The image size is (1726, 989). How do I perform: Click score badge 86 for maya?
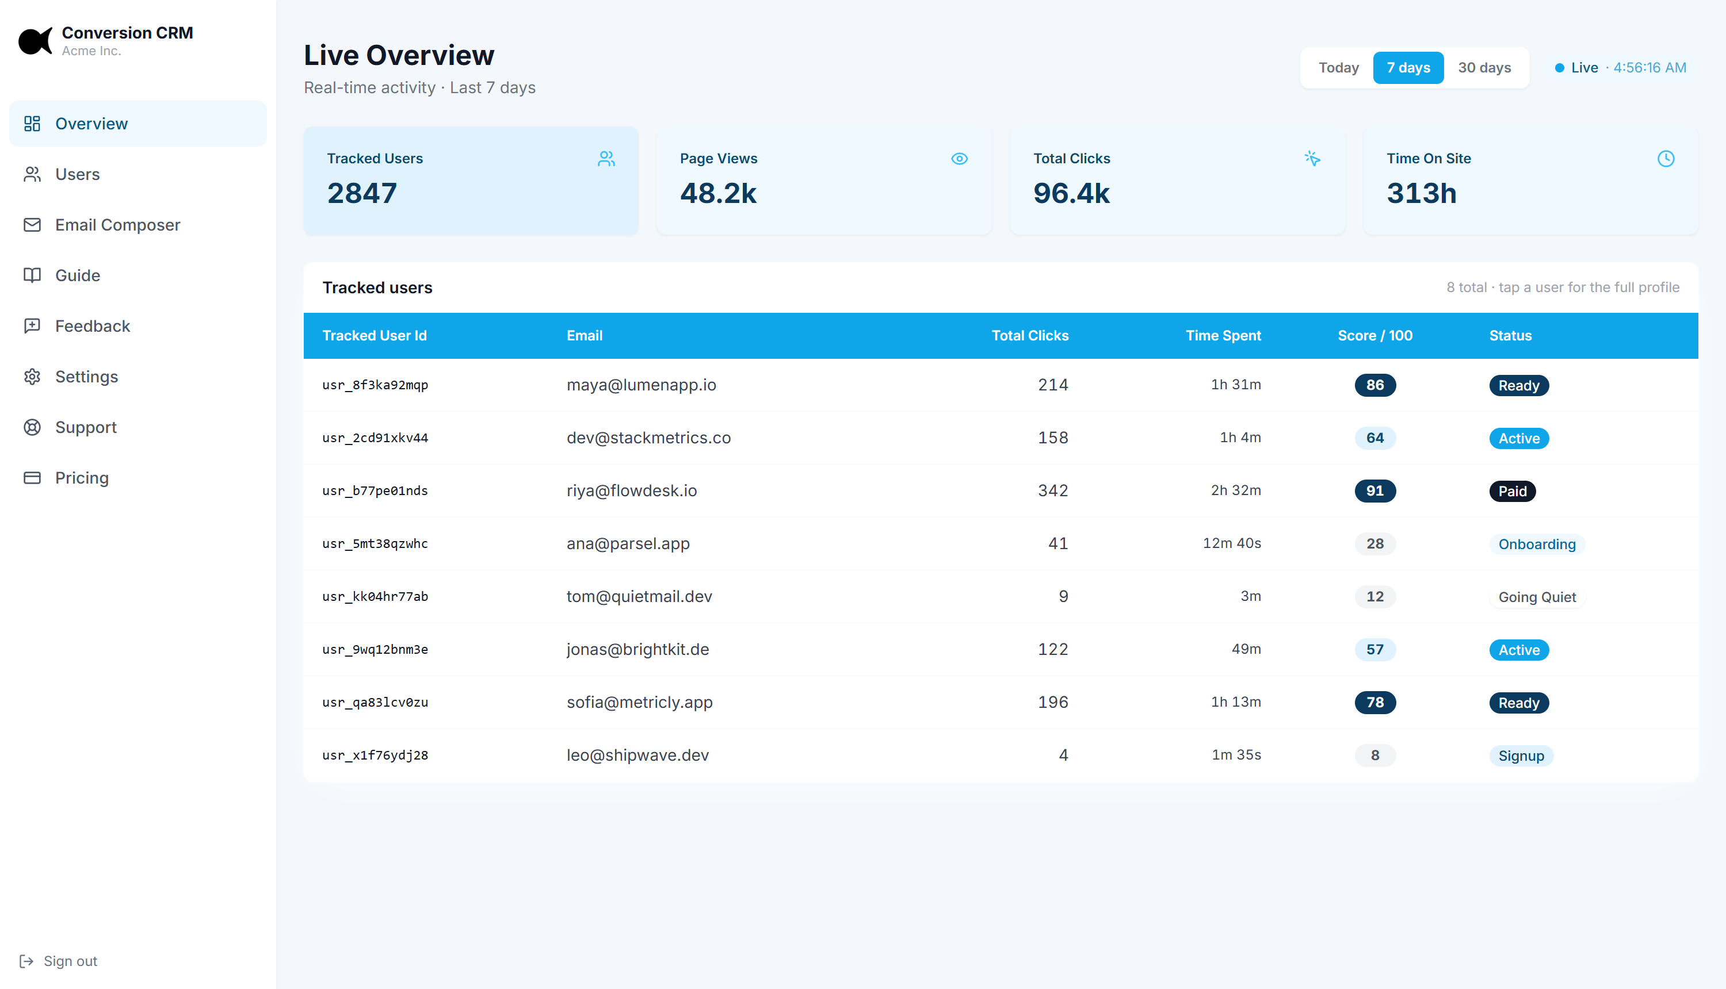click(1374, 385)
